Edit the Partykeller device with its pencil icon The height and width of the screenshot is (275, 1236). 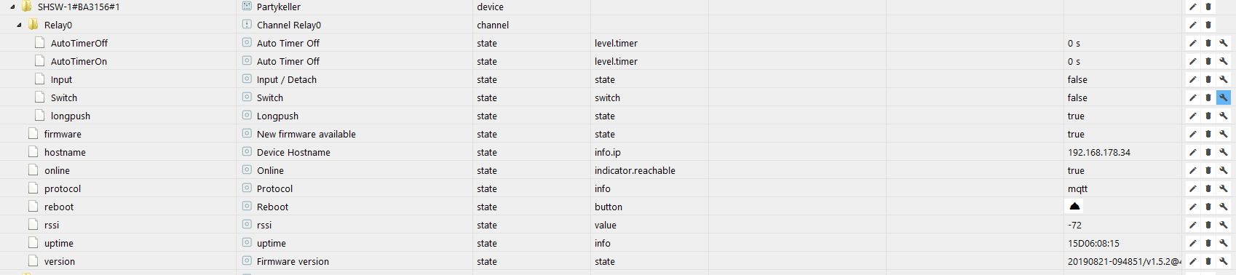pos(1193,7)
